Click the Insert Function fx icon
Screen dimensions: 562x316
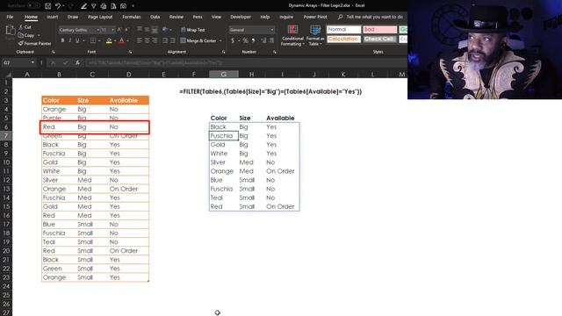tap(77, 62)
